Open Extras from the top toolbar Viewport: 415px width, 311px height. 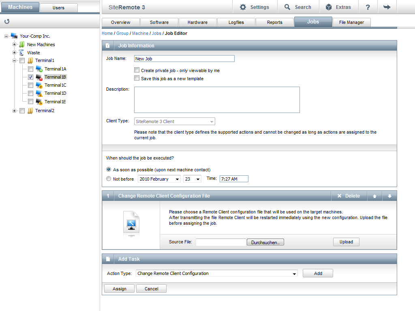click(339, 7)
